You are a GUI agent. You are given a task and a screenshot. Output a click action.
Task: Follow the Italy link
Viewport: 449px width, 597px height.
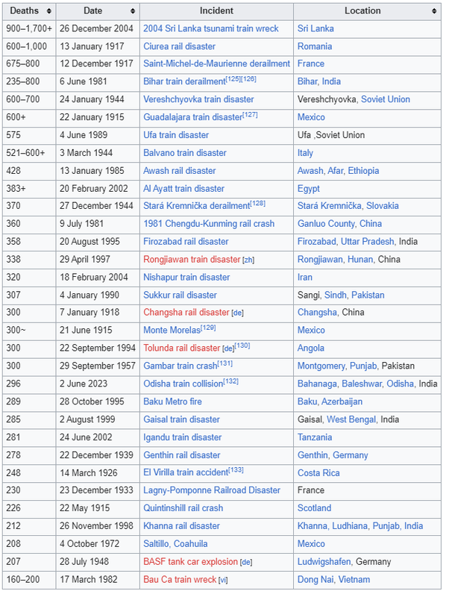pos(305,153)
